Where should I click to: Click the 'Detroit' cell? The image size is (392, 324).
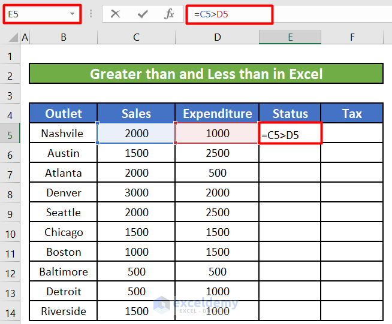coord(64,291)
